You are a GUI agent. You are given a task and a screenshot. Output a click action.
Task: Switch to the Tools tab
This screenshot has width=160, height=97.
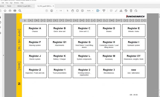click(x=9, y=6)
